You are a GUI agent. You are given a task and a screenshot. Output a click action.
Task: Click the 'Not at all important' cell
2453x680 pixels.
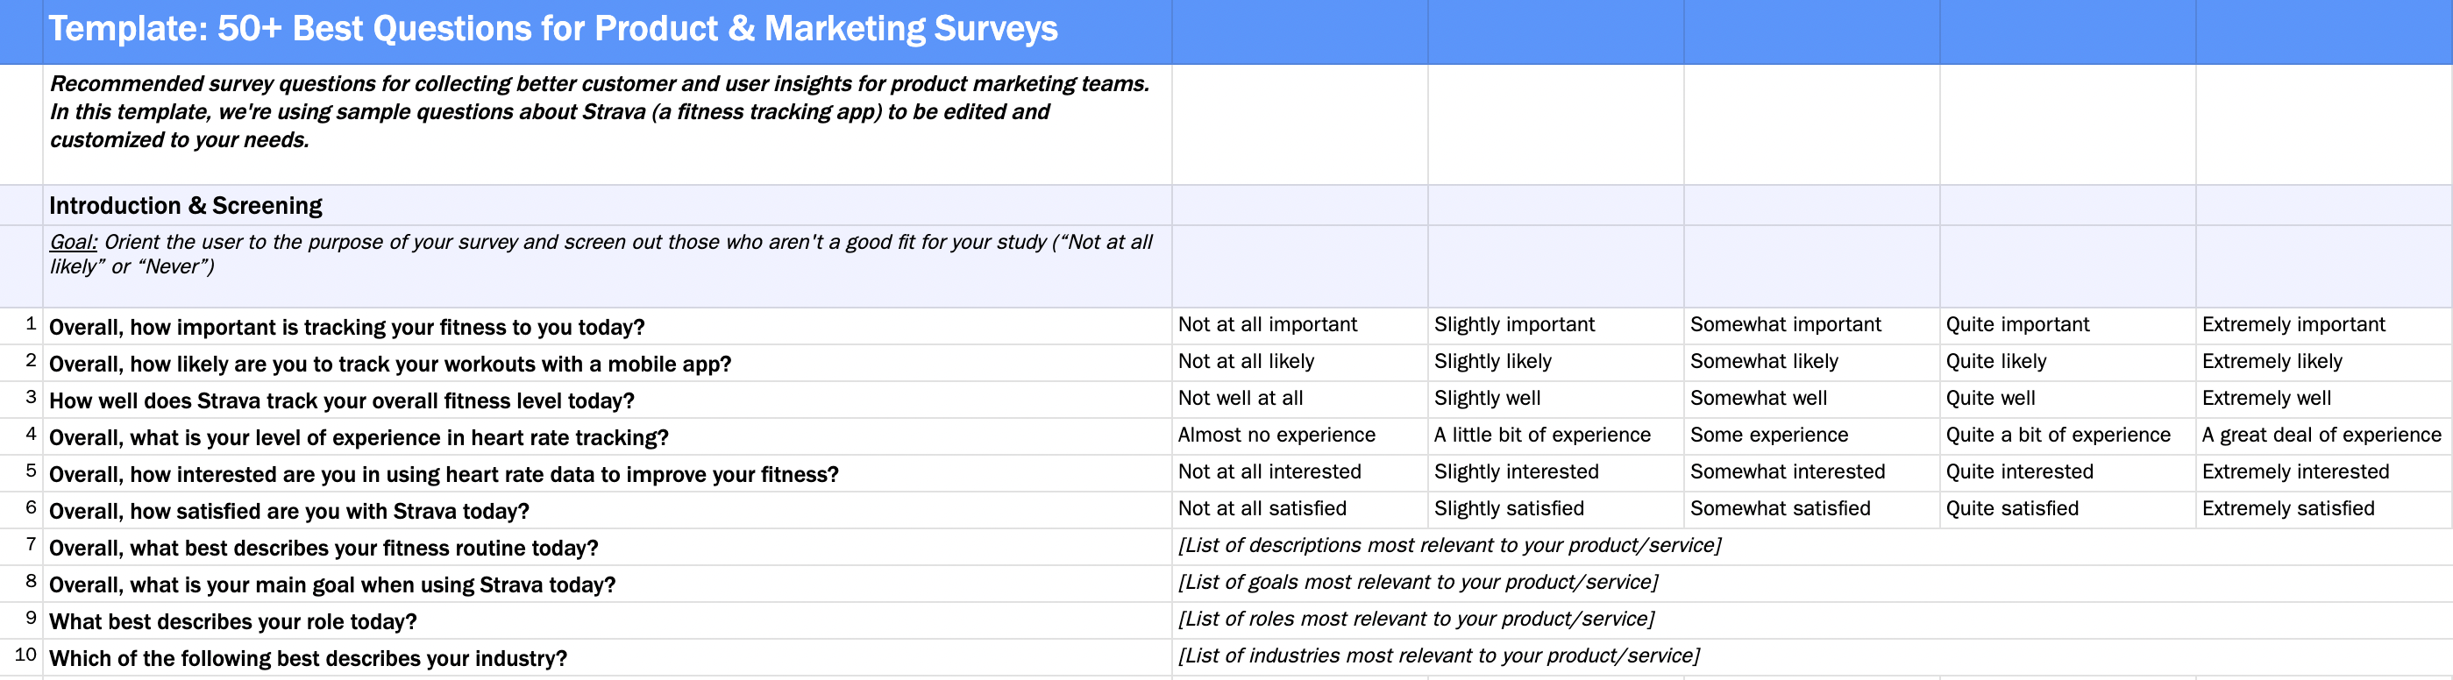1267,325
